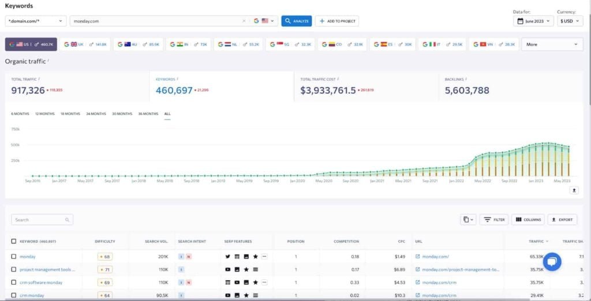Expand more SERP features in crm software monday row
591x301 pixels.
[x=264, y=282]
